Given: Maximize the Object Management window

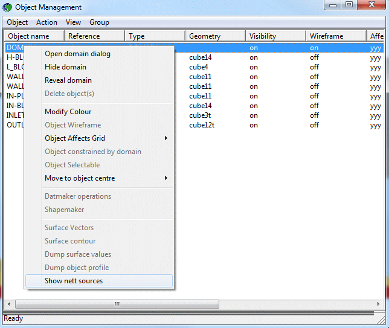Looking at the screenshot, I should pos(349,5).
